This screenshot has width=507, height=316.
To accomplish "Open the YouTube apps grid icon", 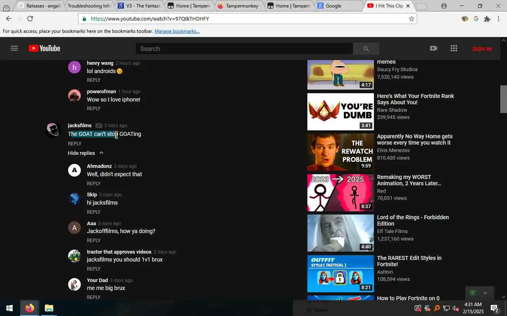I will tap(454, 48).
